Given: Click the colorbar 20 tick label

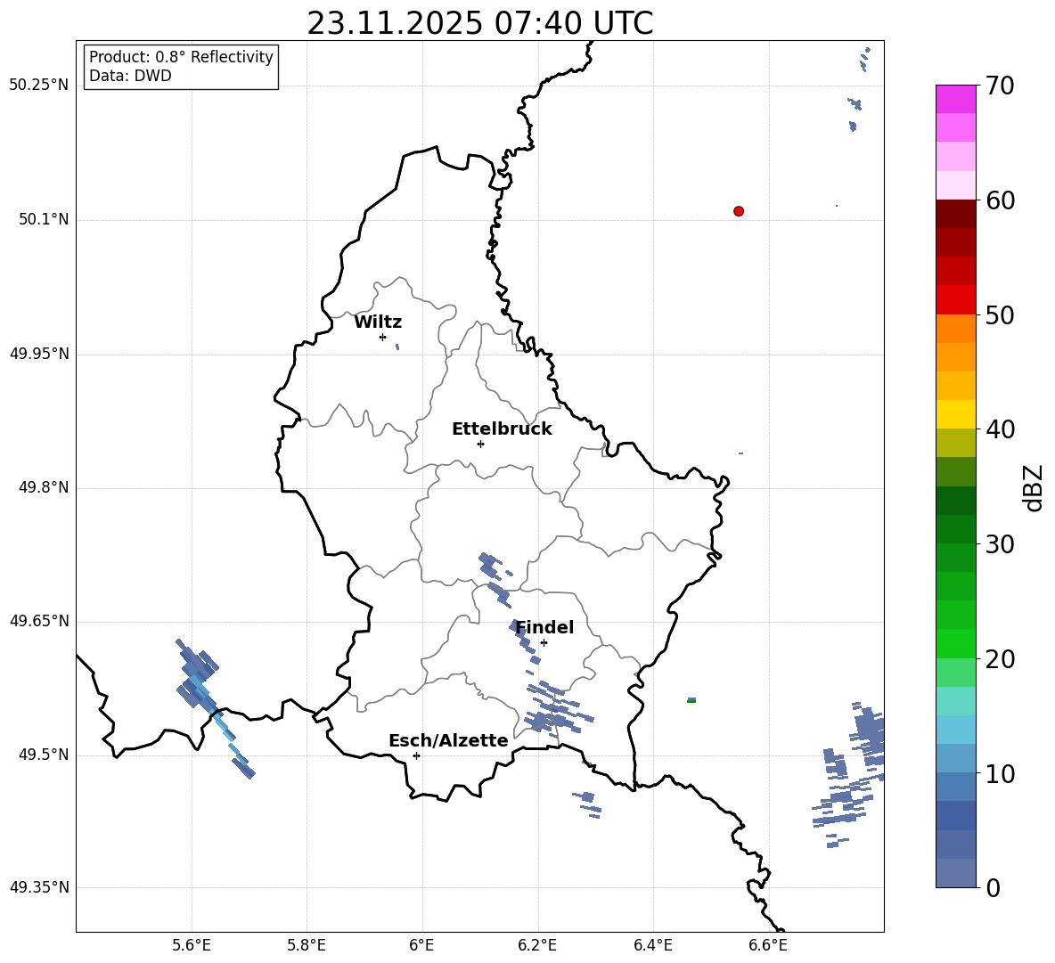Looking at the screenshot, I should pyautogui.click(x=1001, y=659).
